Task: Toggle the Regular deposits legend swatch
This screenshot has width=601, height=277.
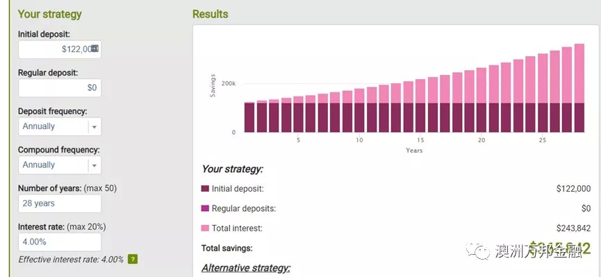Action: click(205, 208)
